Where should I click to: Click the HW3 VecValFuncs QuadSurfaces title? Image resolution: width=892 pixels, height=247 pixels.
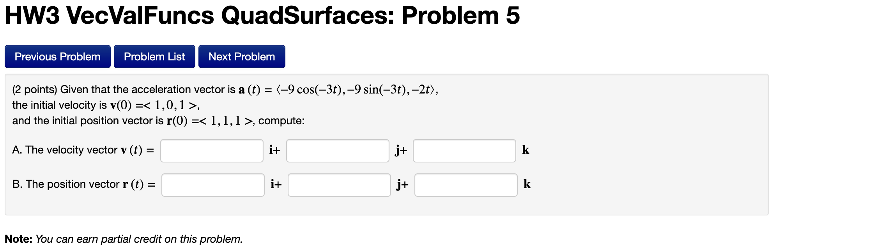coord(261,16)
